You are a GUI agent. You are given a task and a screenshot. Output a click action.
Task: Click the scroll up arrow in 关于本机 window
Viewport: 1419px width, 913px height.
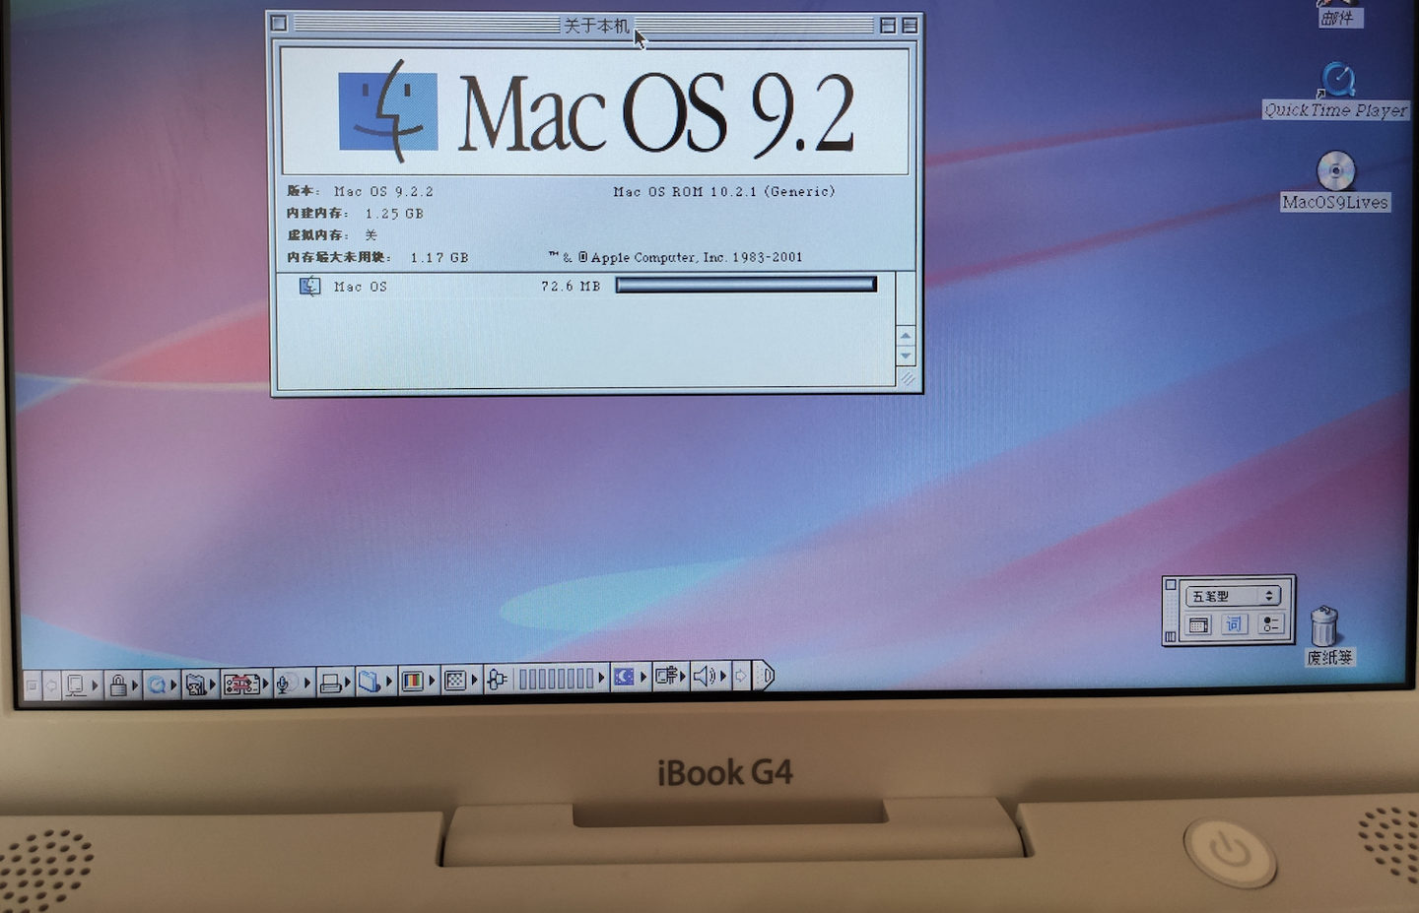coord(907,336)
